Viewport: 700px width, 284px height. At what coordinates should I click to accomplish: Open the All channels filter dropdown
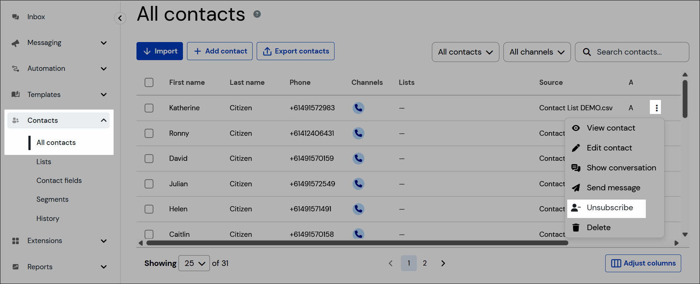click(x=537, y=52)
